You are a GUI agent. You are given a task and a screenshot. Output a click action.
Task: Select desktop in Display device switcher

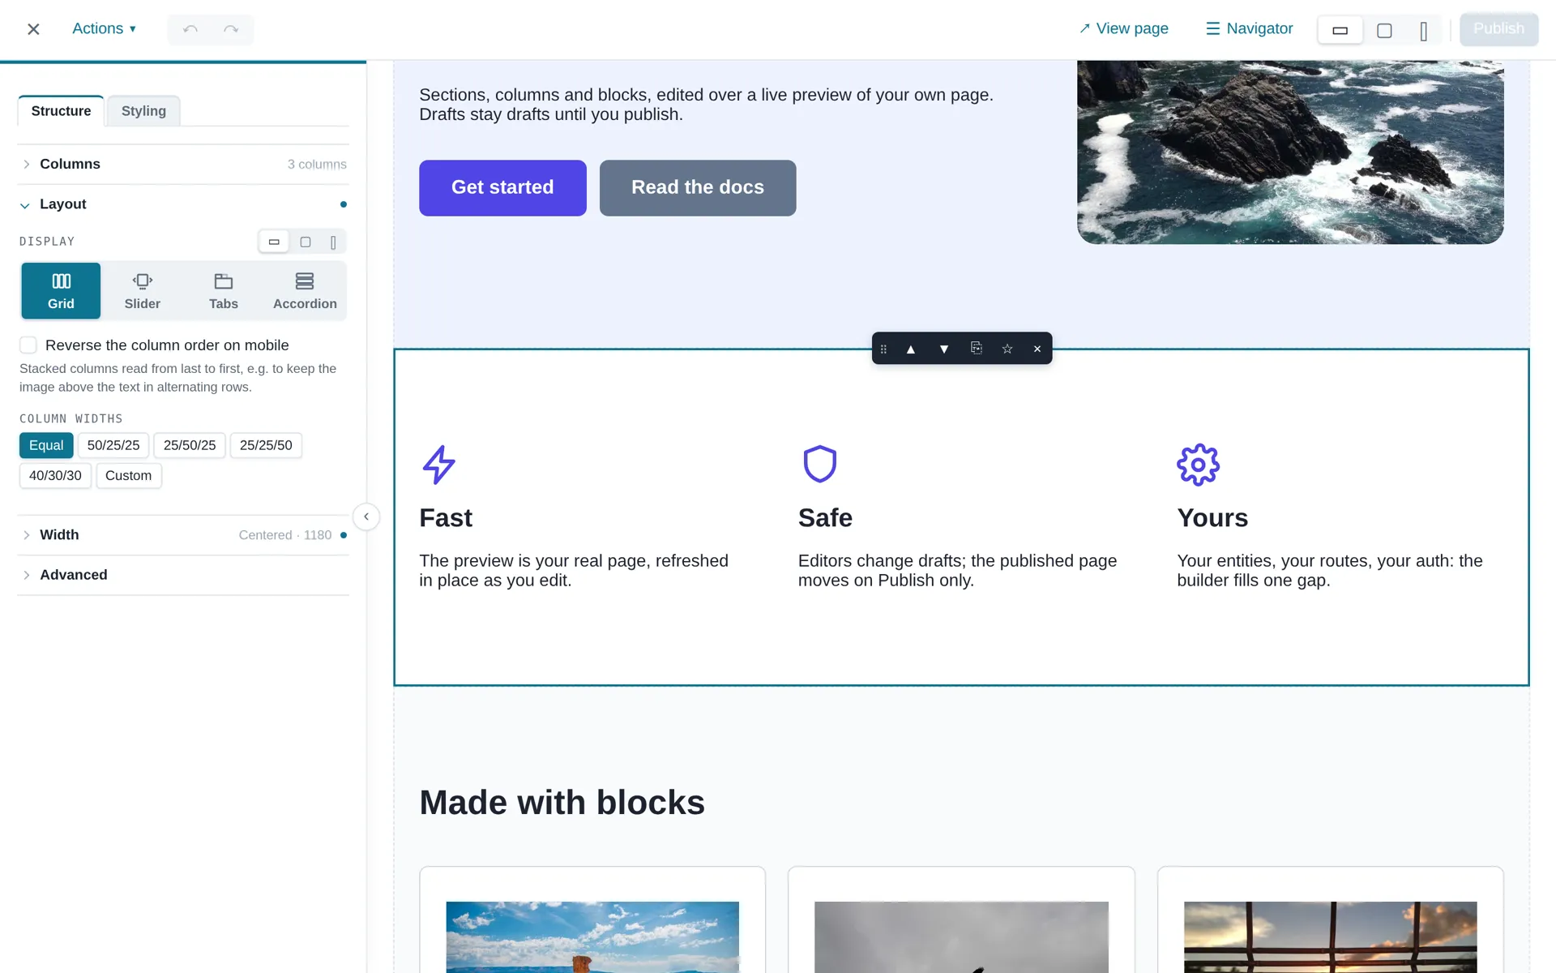pyautogui.click(x=274, y=242)
